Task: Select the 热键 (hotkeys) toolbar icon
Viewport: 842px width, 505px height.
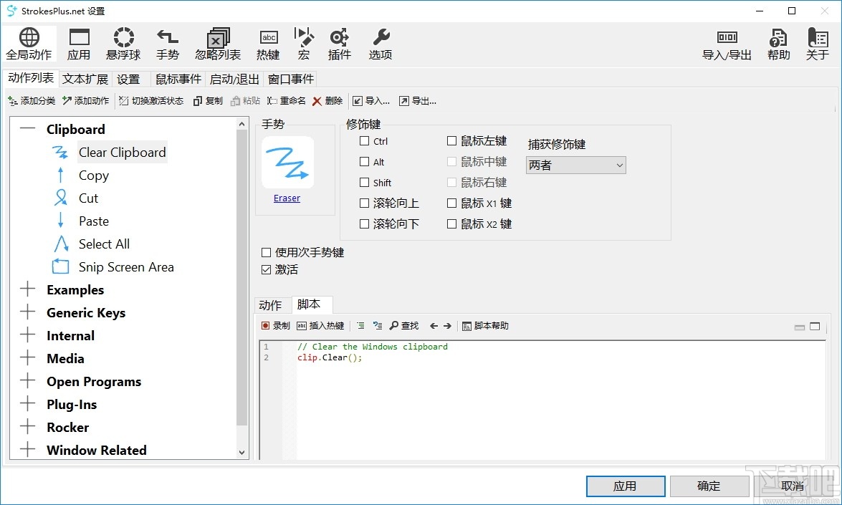Action: 267,43
